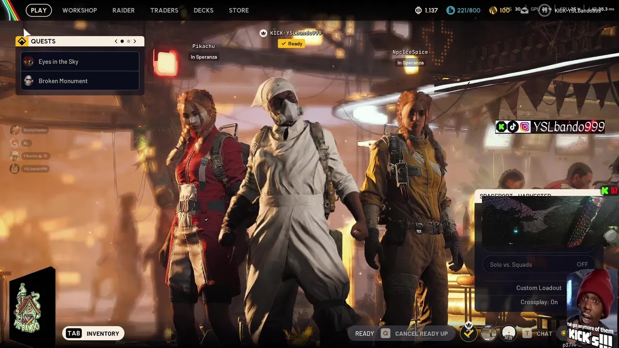Click the blue stash icon near 221/800
The image size is (619, 348).
451,10
